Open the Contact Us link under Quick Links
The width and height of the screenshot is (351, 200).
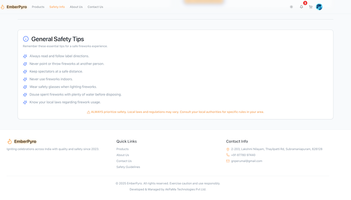[124, 161]
